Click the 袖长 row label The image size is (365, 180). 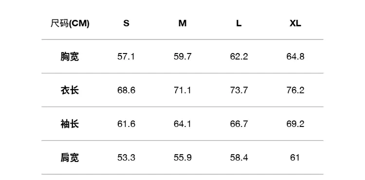tap(70, 124)
